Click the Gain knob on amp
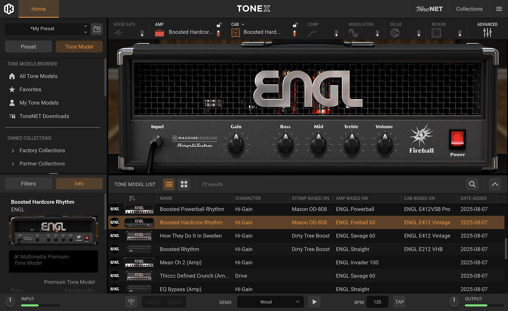The width and height of the screenshot is (508, 311). tap(236, 144)
